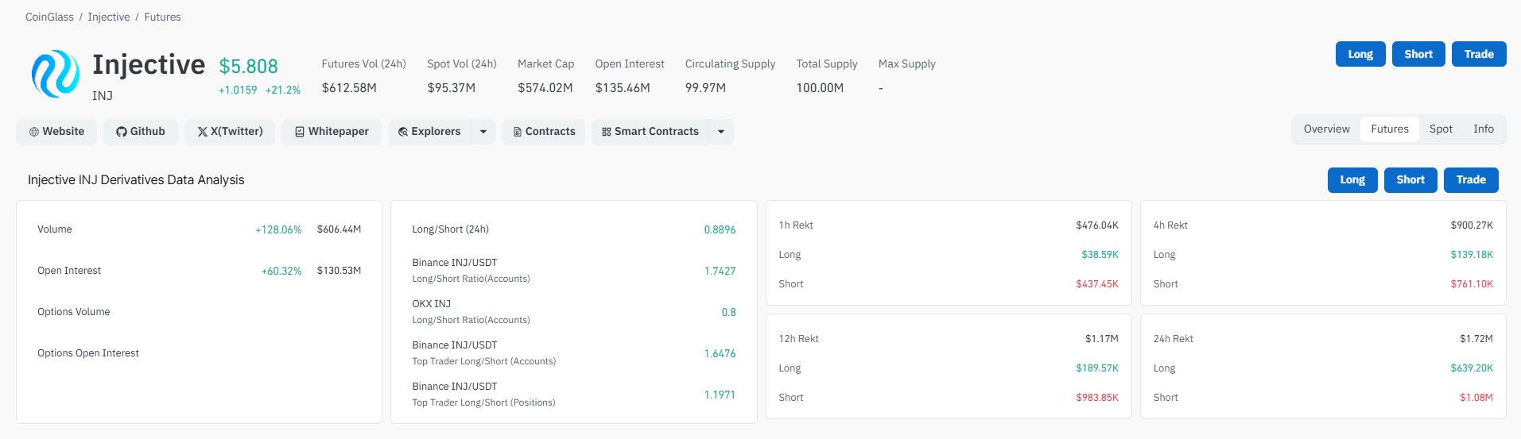Open the Whitepaper button
The image size is (1521, 439).
pyautogui.click(x=332, y=132)
